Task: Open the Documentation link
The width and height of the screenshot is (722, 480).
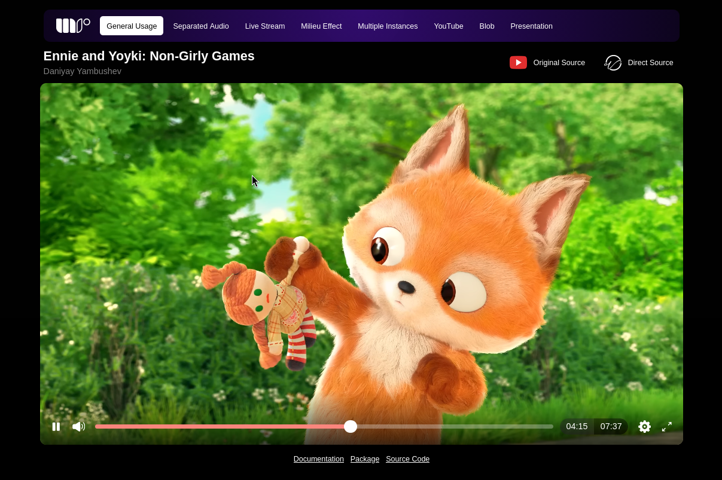Action: [x=318, y=459]
